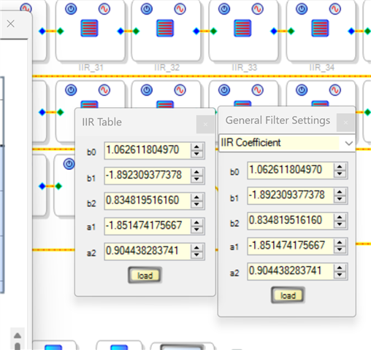Viewport: 371px width, 350px height.
Task: Toggle power icon on second-row block under IIR_33
Action: coord(224,90)
